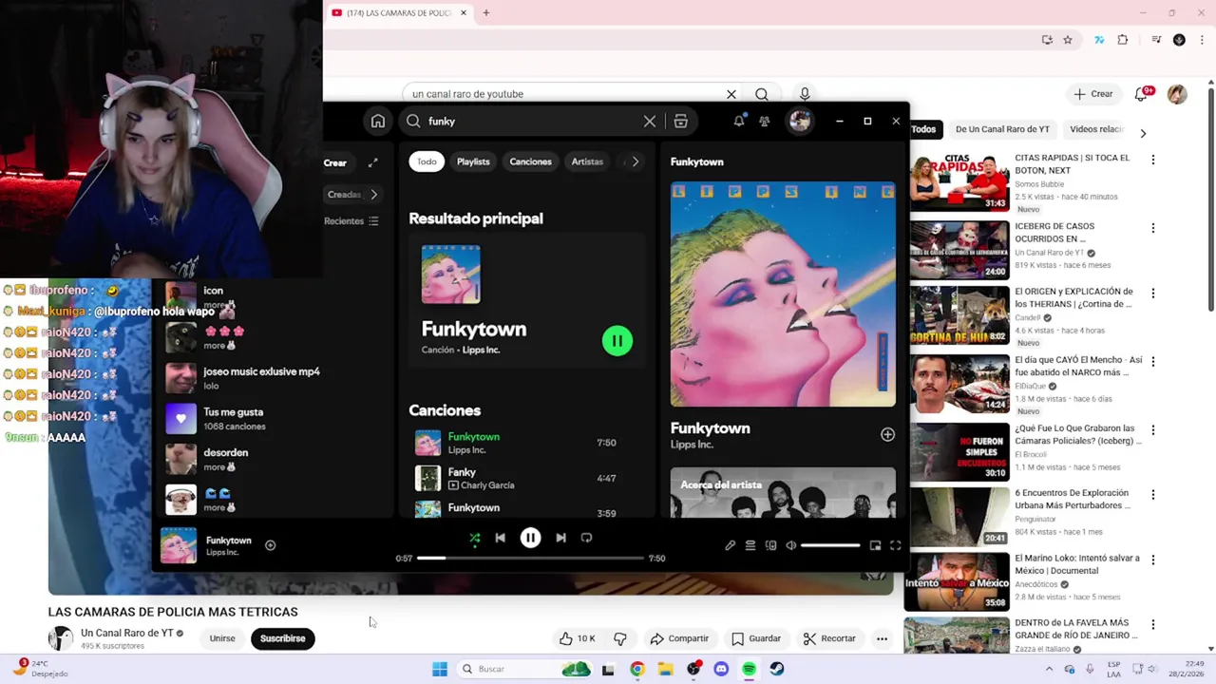
Task: Click the Spotify search input field
Action: tap(532, 122)
